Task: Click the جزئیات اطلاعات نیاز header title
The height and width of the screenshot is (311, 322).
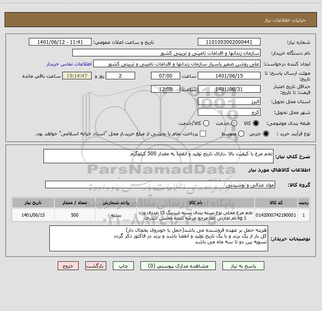Action: pyautogui.click(x=285, y=20)
